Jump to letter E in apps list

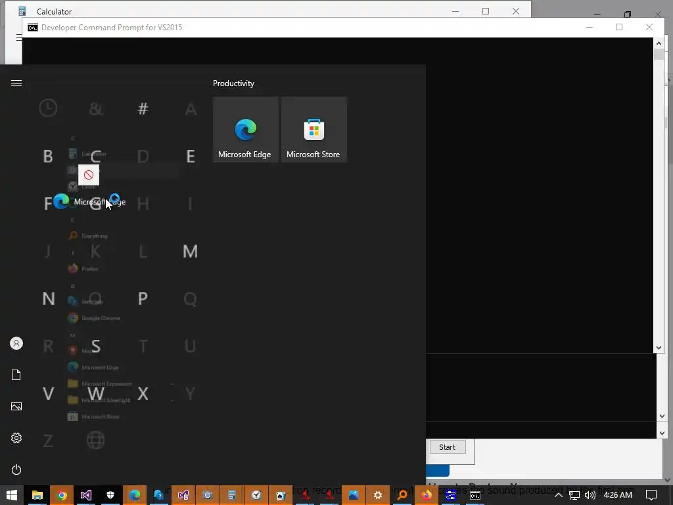point(191,156)
